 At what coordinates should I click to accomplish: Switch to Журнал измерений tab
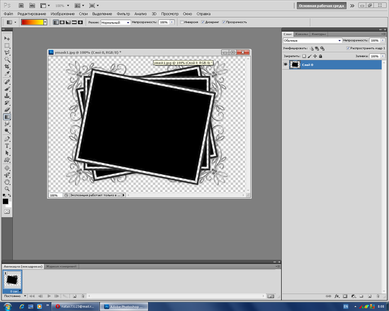point(61,267)
